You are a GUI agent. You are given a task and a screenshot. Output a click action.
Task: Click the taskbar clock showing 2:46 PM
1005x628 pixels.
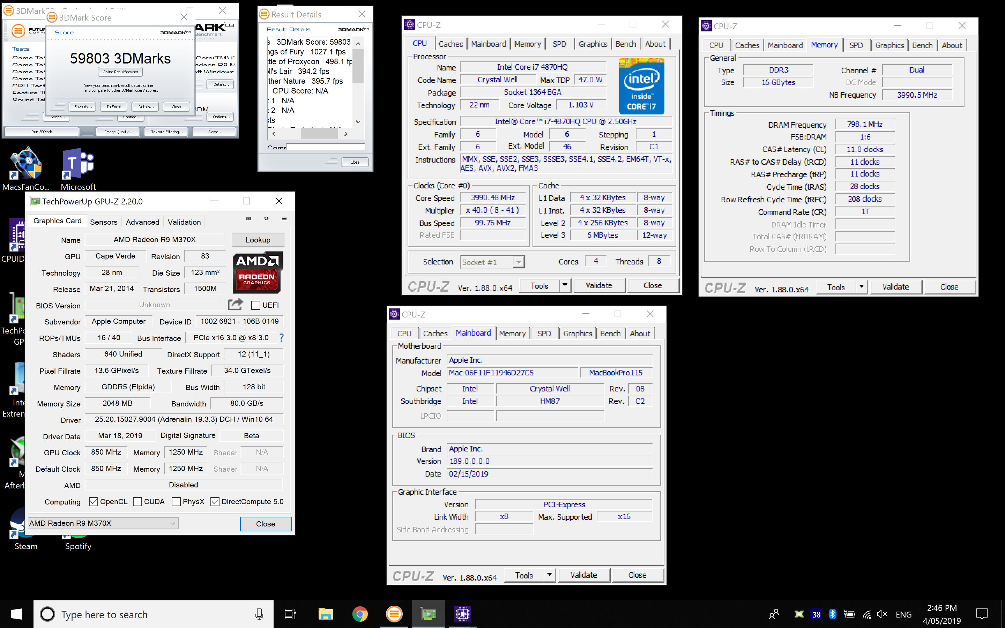pyautogui.click(x=941, y=614)
